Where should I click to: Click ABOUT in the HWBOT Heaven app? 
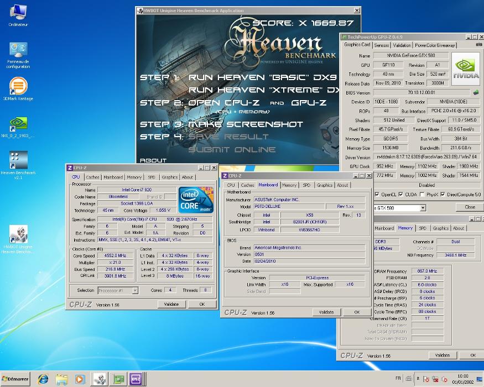[153, 160]
